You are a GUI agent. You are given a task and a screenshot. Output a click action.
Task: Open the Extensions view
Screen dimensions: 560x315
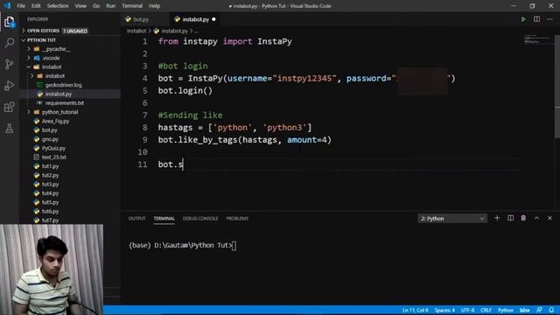tap(10, 107)
